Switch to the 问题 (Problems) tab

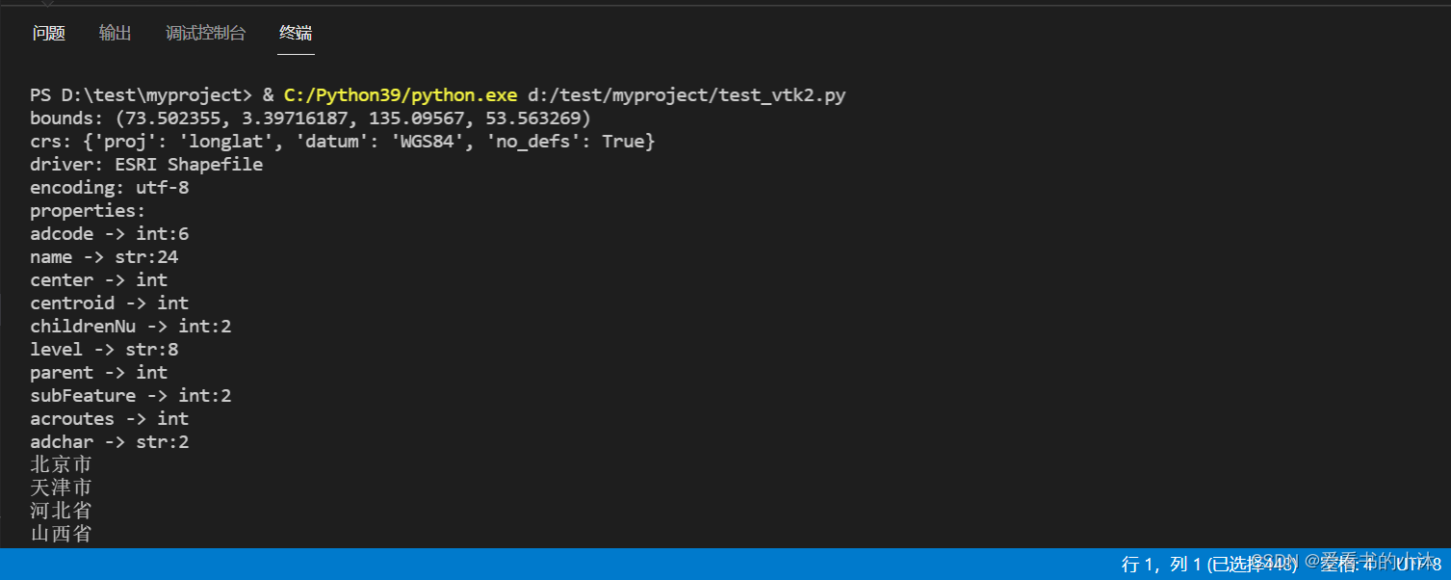click(49, 34)
